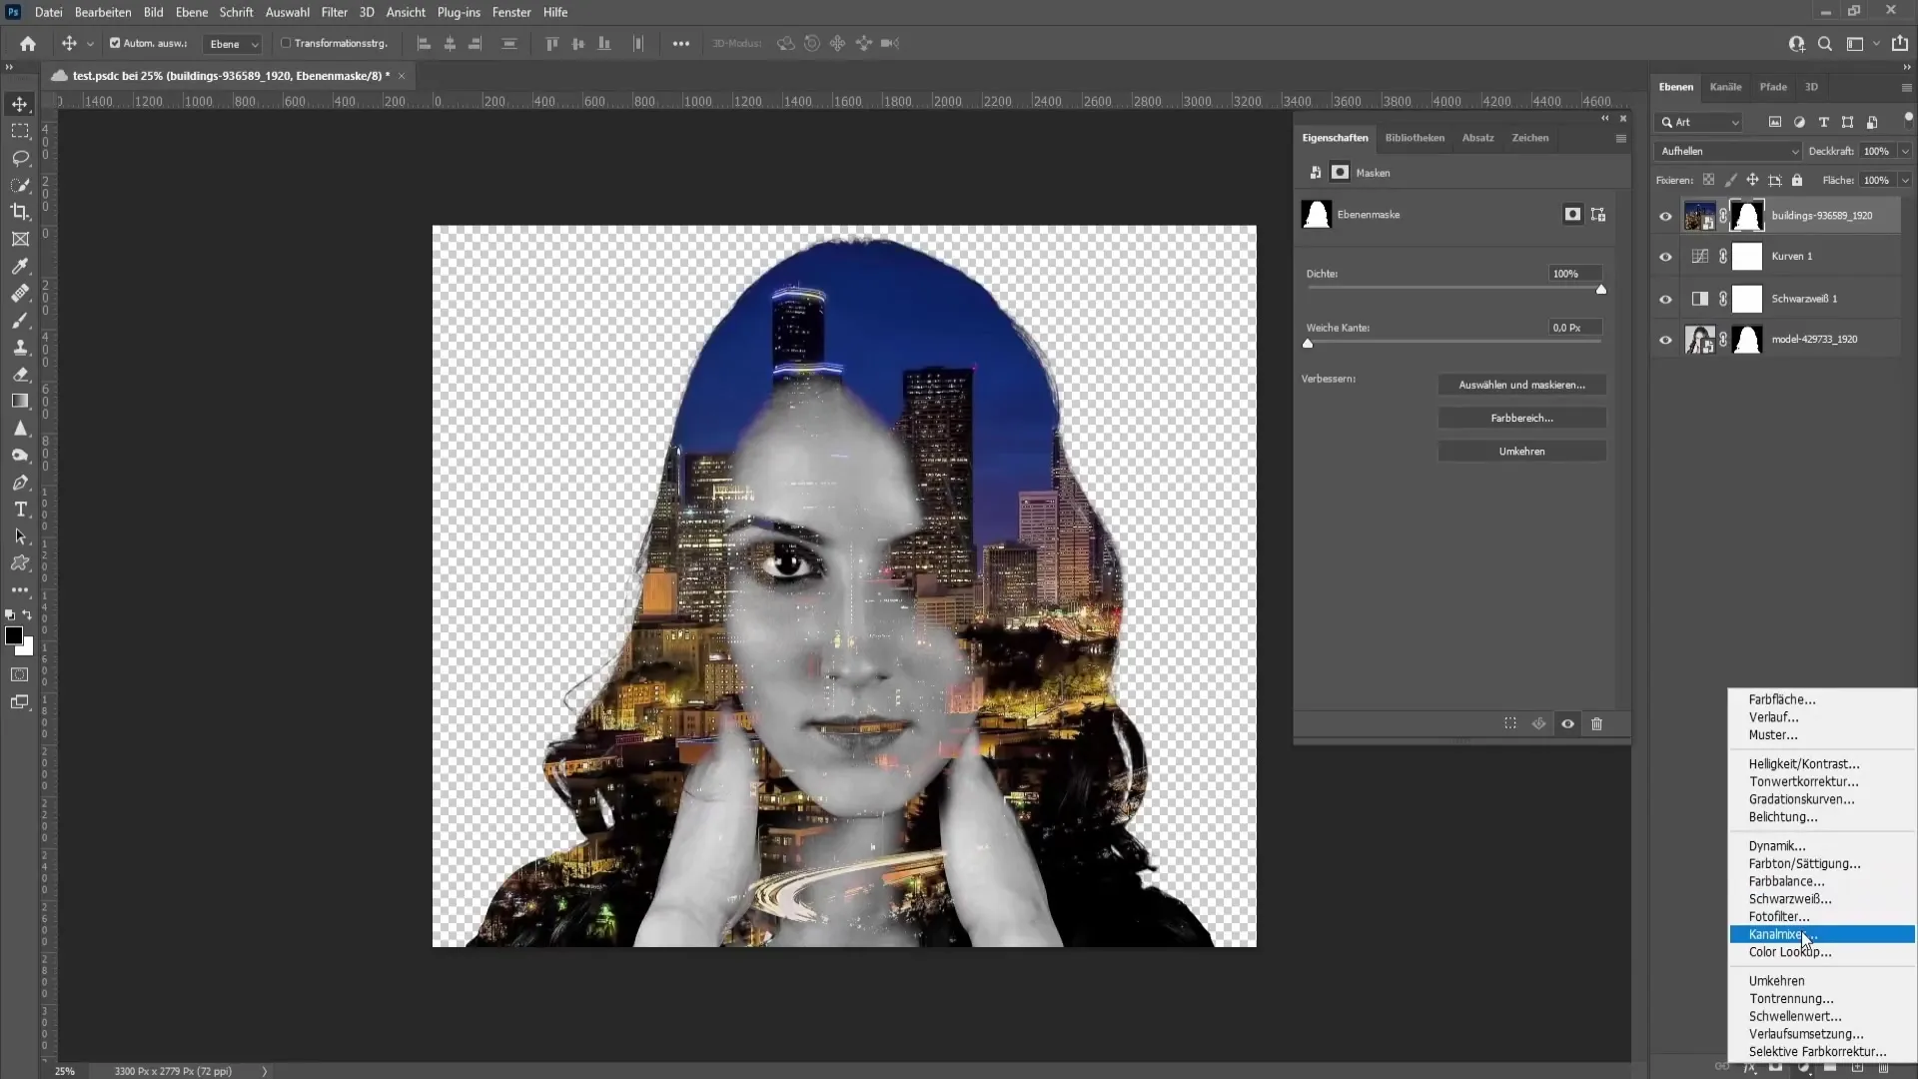Open the Ebene menu
1918x1079 pixels.
(192, 12)
